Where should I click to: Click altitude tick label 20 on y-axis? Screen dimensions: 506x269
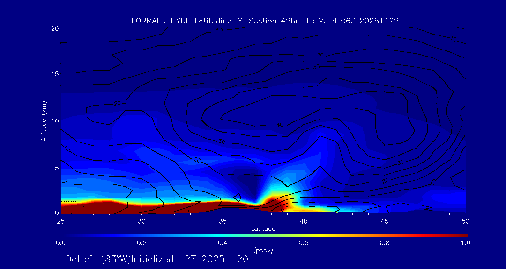click(x=54, y=28)
